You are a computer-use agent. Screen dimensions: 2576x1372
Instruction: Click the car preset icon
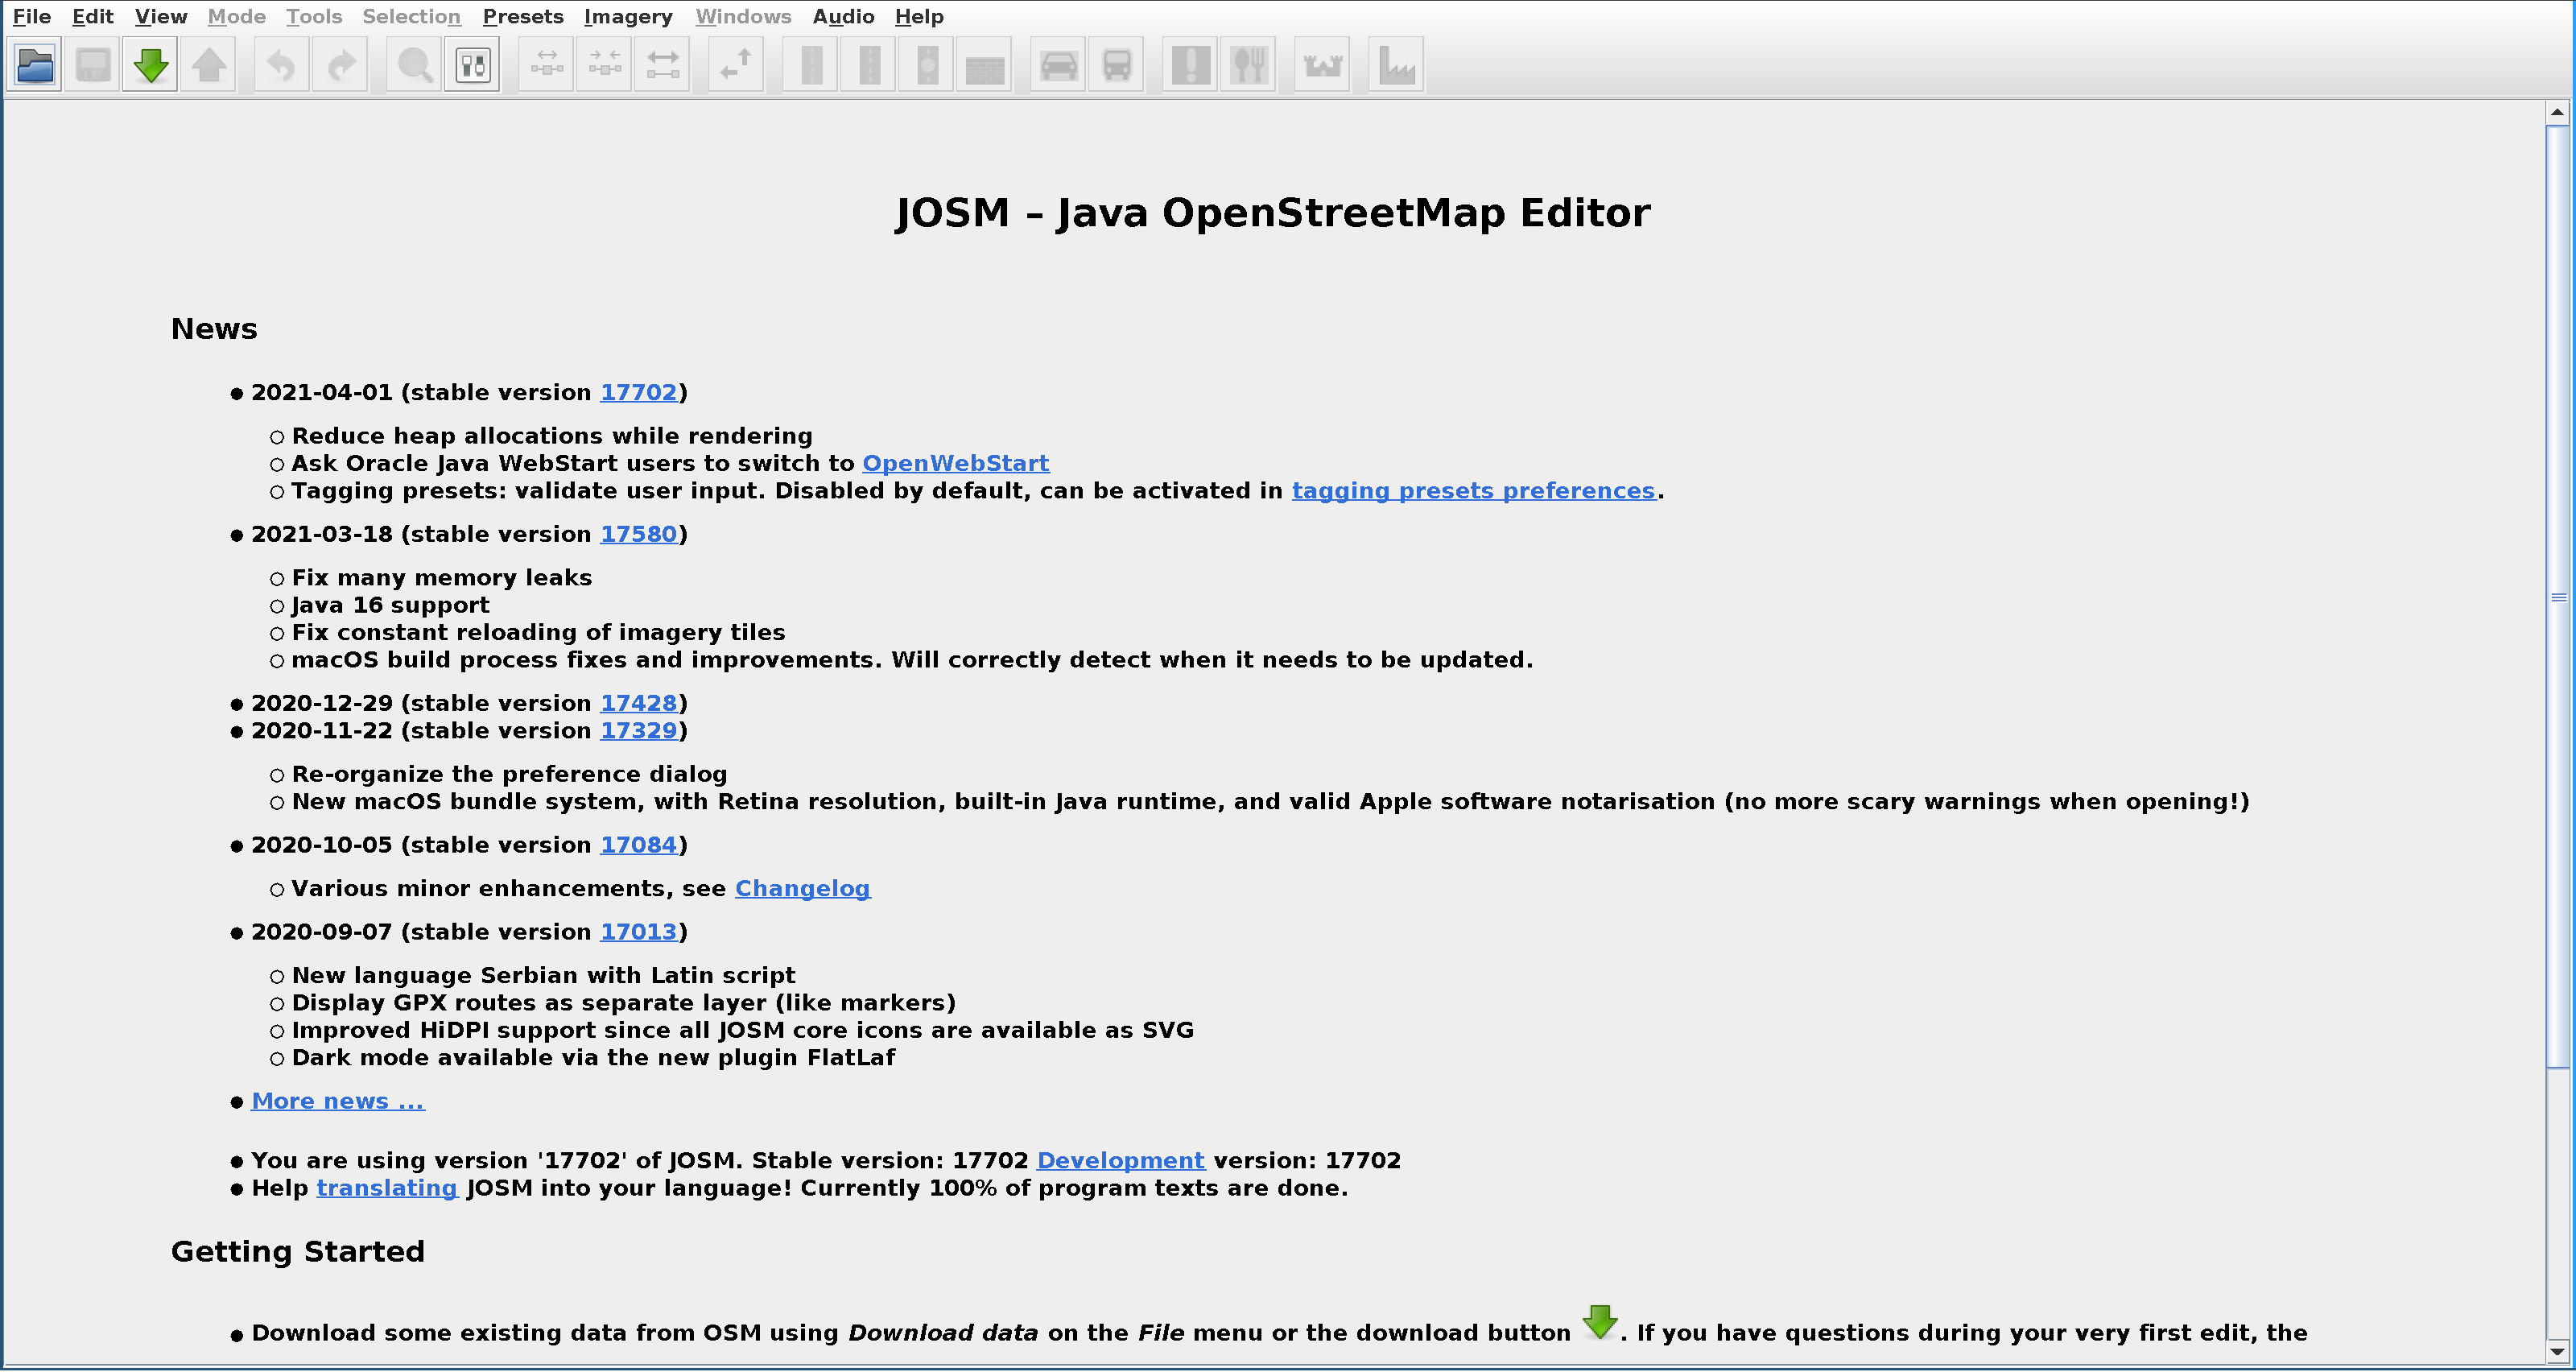[x=1059, y=65]
